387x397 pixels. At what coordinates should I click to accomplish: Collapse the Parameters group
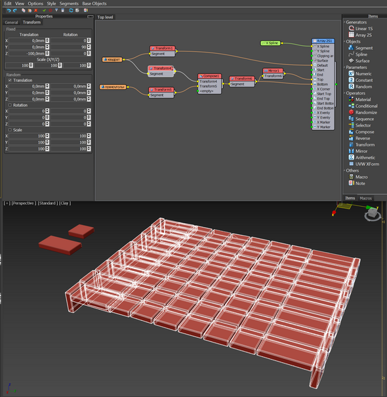[x=345, y=67]
